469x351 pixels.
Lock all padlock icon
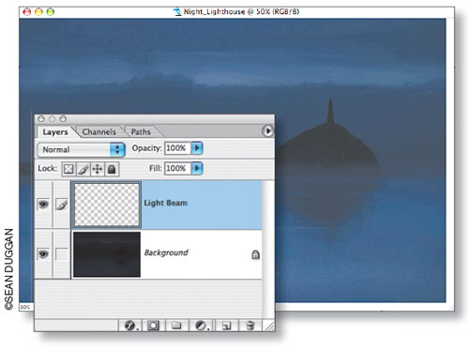112,169
